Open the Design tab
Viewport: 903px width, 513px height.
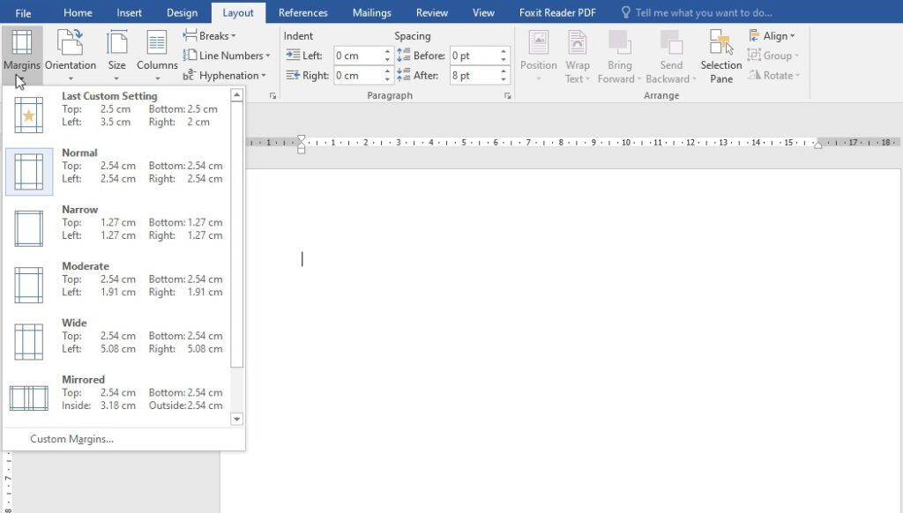(182, 13)
